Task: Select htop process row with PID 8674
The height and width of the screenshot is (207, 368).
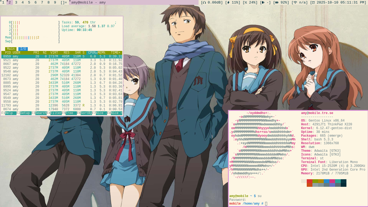Action: click(62, 109)
